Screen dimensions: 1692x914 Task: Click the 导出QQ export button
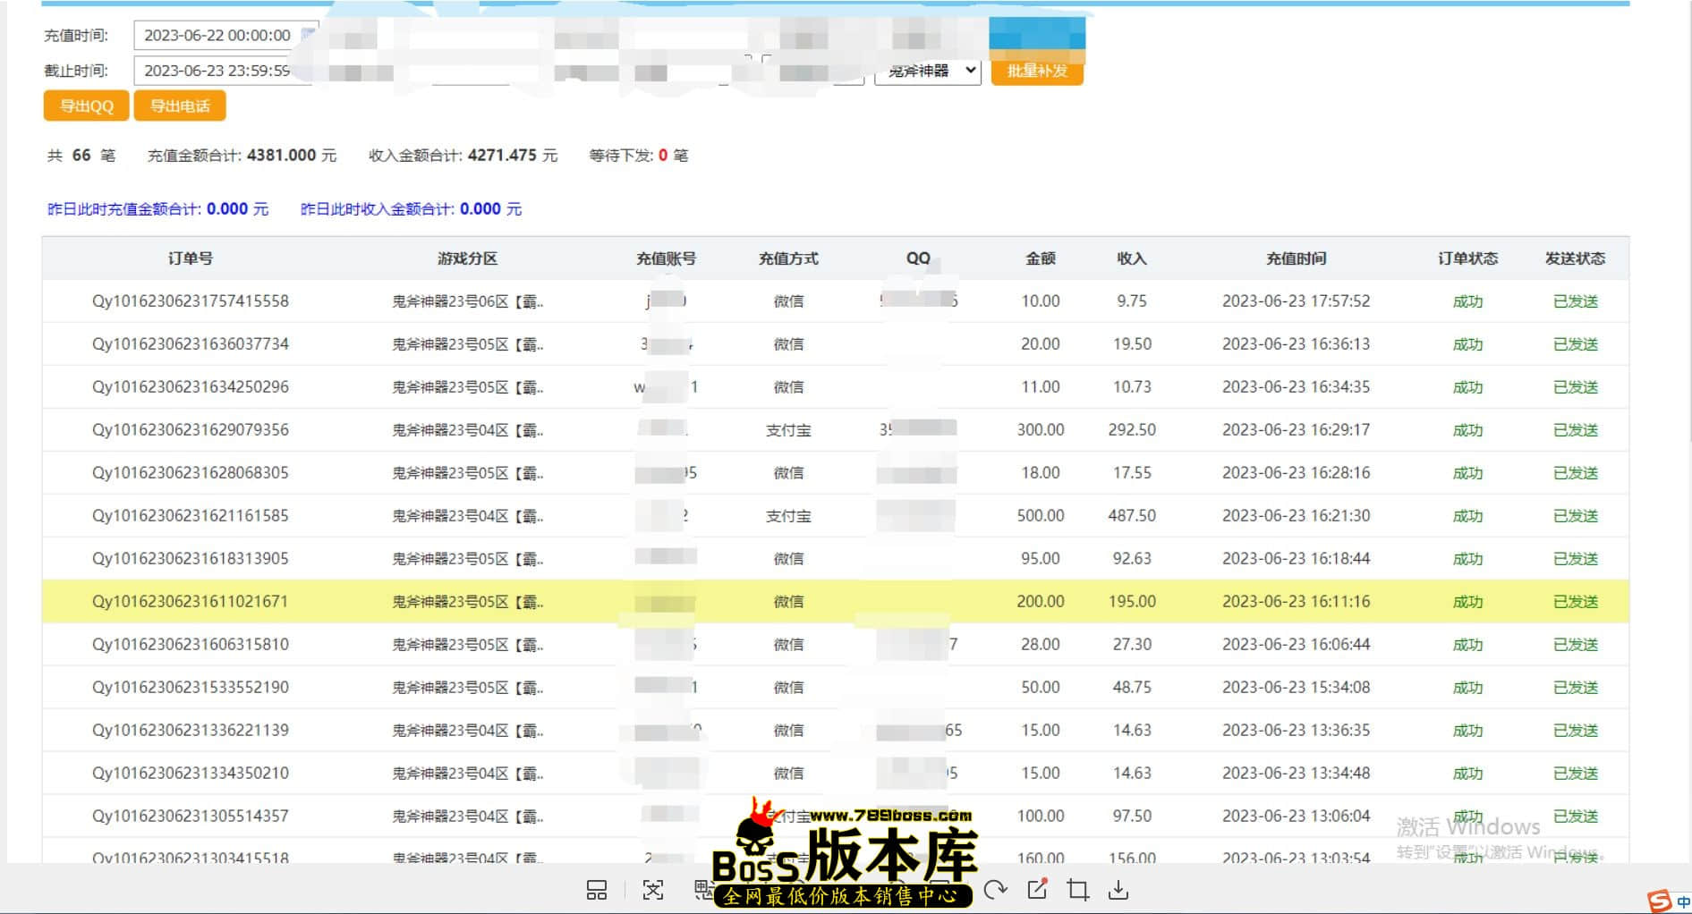(85, 105)
